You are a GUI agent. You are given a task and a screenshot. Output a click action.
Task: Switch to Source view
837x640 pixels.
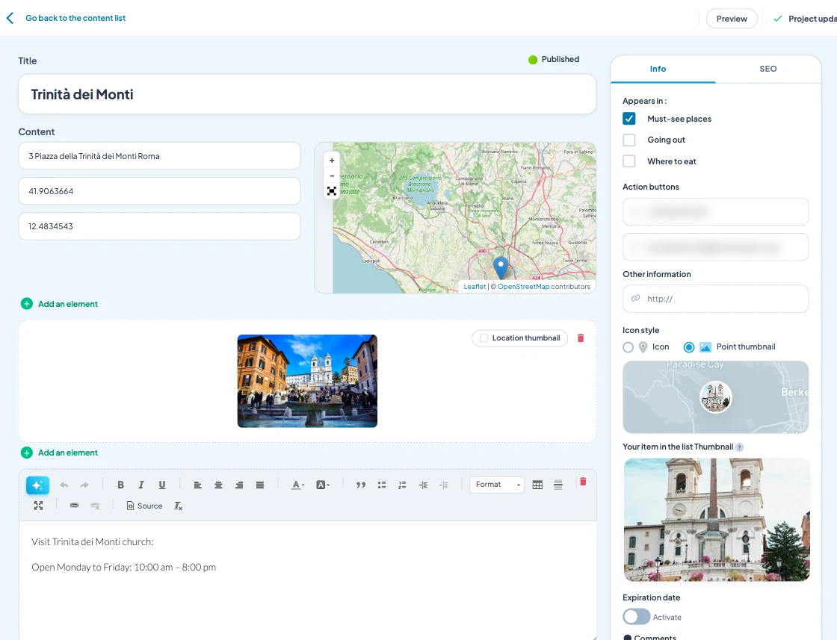coord(144,506)
